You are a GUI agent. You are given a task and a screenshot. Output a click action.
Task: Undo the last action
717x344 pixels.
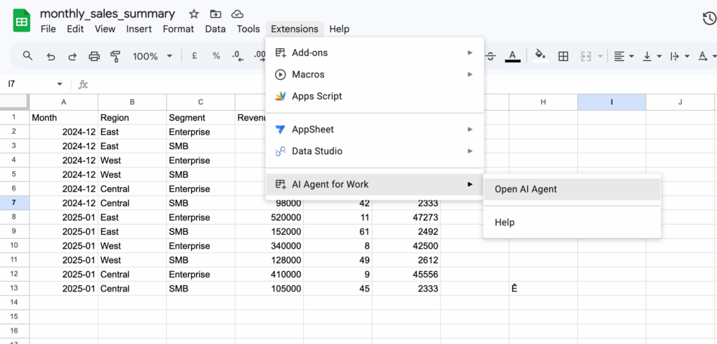point(50,56)
